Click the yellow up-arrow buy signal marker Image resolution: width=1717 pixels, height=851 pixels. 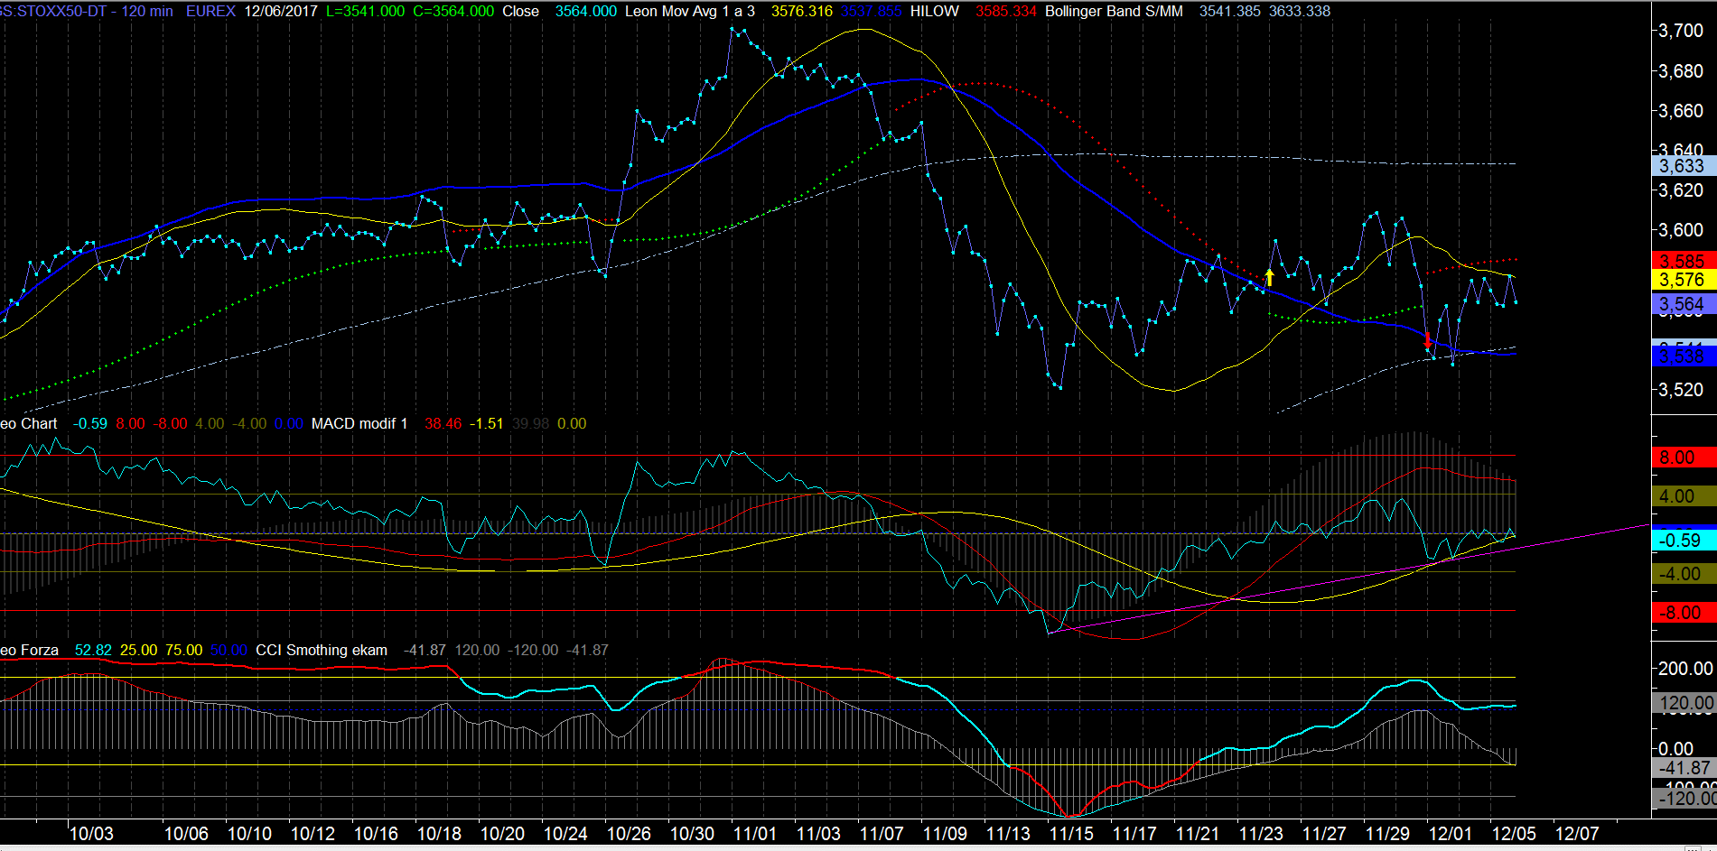click(1269, 277)
